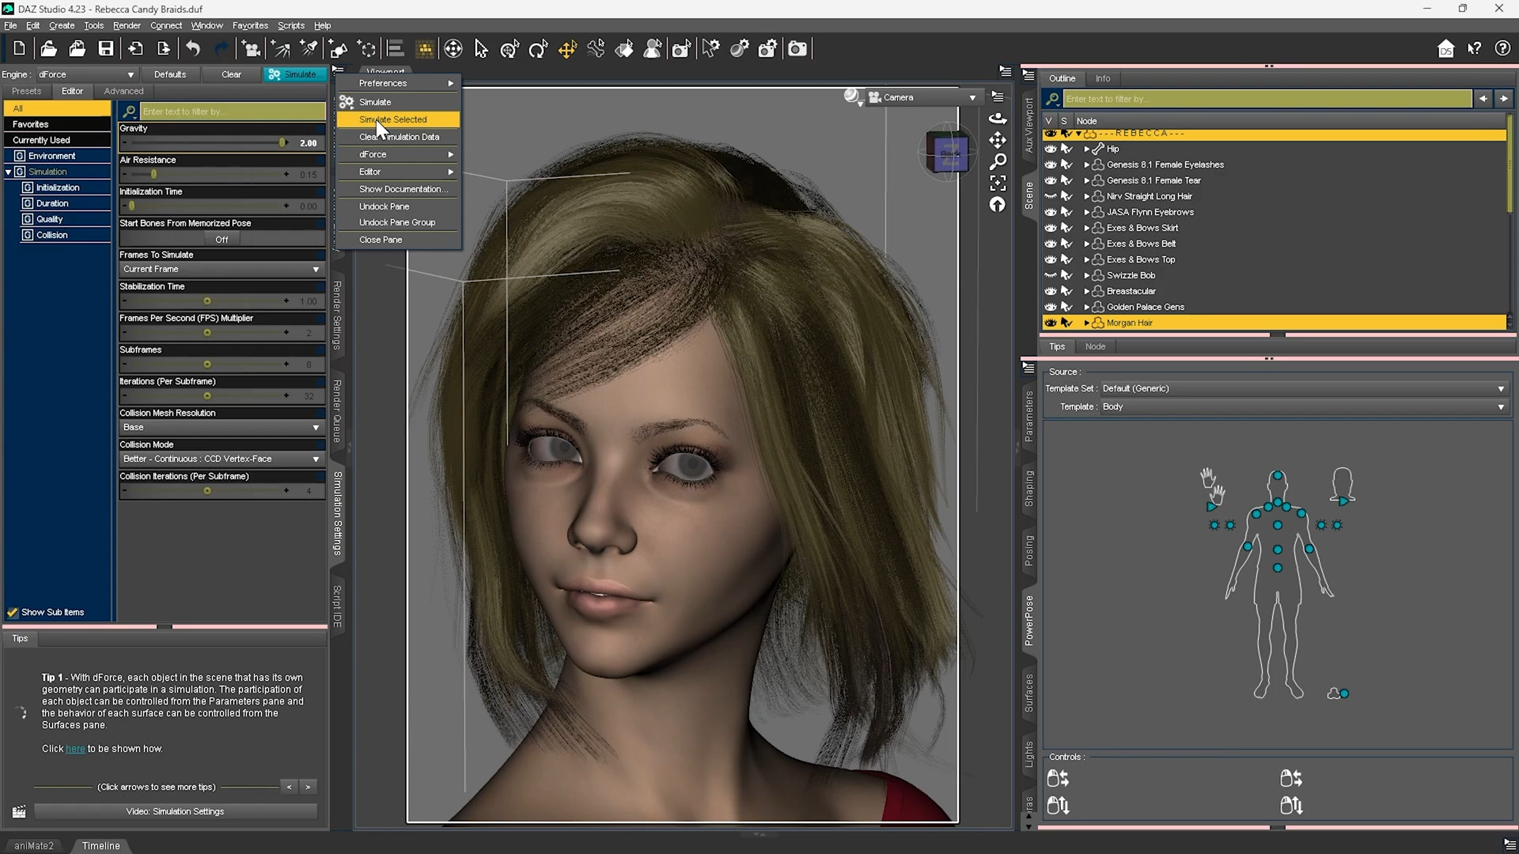1519x854 pixels.
Task: Open the Frames To Simulate dropdown
Action: click(x=222, y=269)
